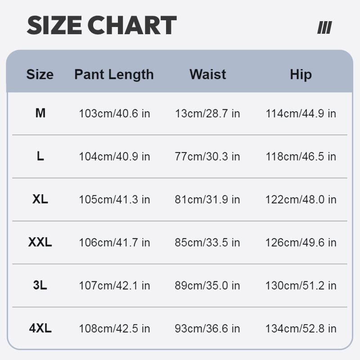This screenshot has height=360, width=360.
Task: Choose the 4XL size row label
Action: click(40, 328)
